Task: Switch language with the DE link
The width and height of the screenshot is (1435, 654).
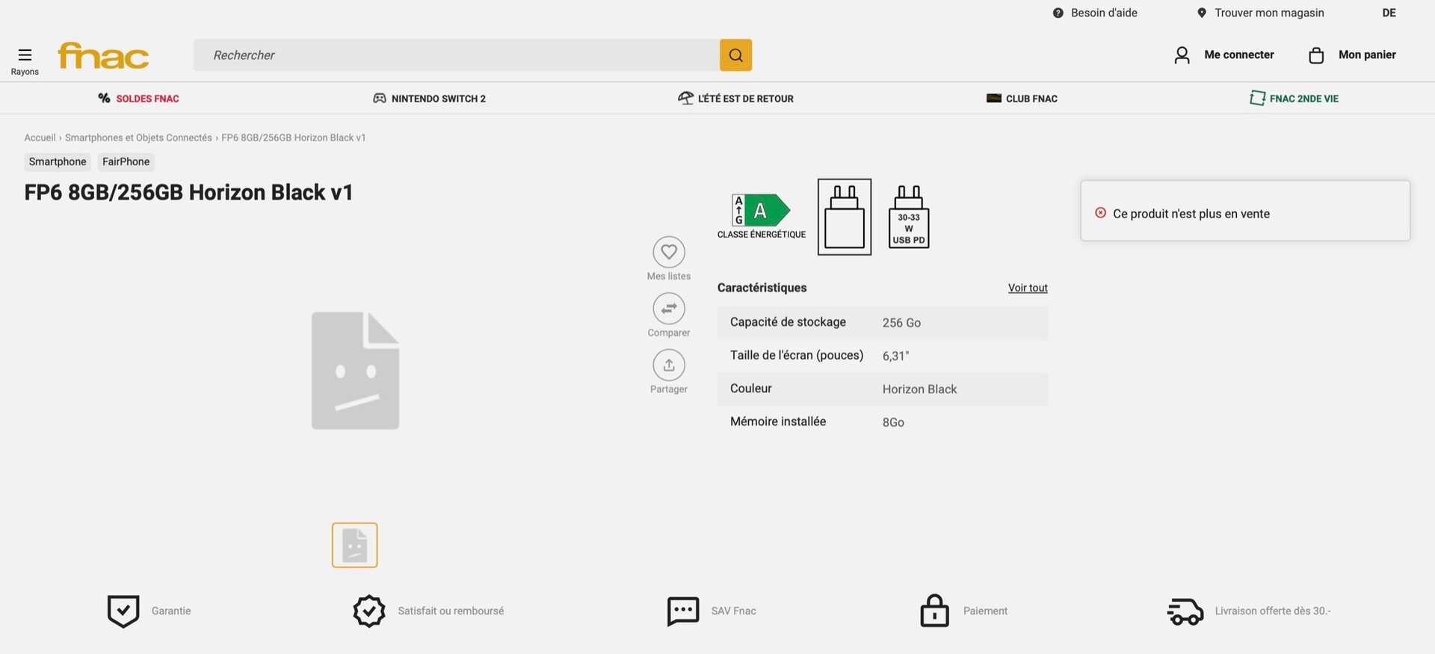Action: pos(1389,13)
